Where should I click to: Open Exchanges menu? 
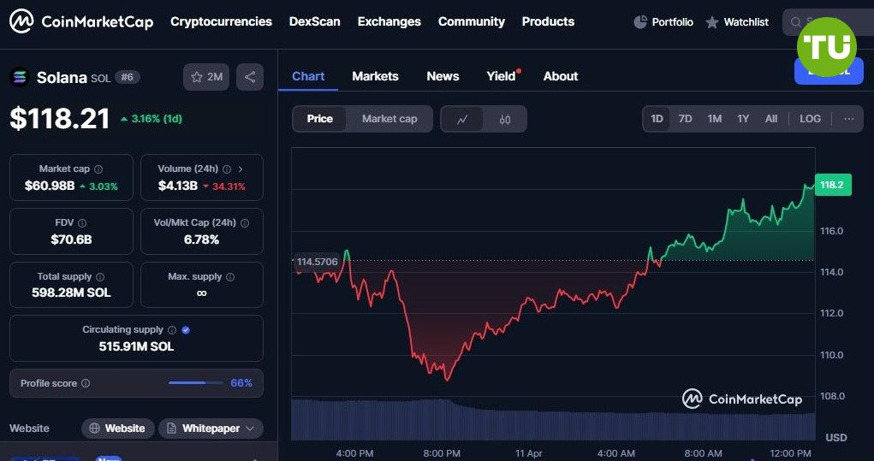(389, 21)
